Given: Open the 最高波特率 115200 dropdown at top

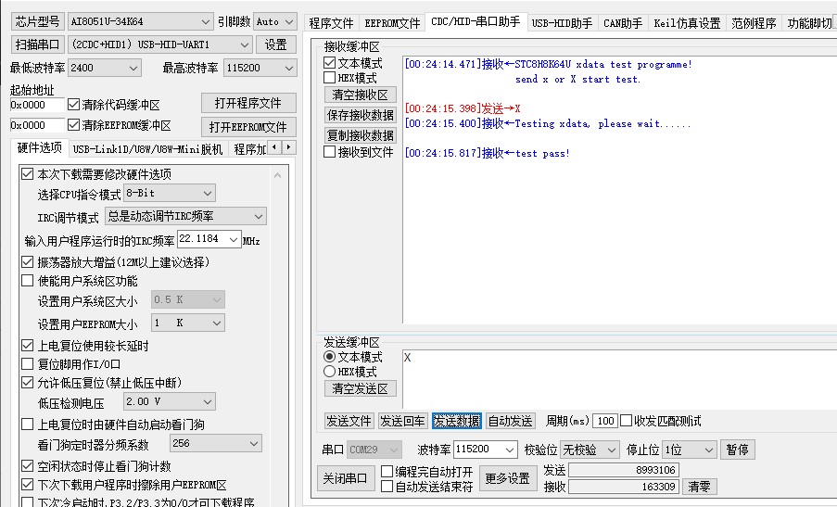Looking at the screenshot, I should pyautogui.click(x=260, y=68).
